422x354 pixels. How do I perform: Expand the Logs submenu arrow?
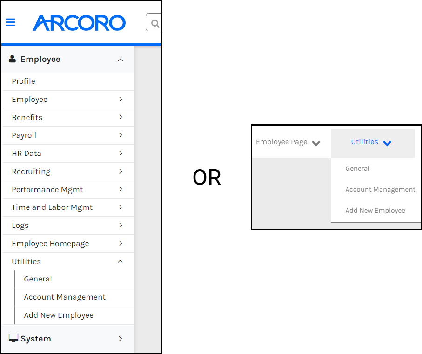(121, 225)
